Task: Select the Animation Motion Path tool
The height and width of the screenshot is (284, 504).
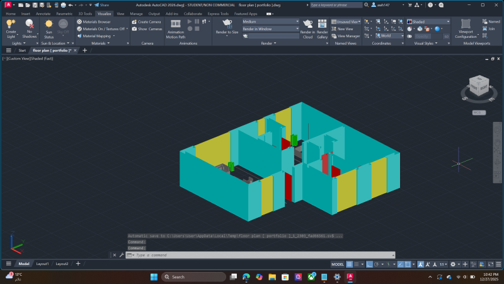Action: pyautogui.click(x=176, y=26)
